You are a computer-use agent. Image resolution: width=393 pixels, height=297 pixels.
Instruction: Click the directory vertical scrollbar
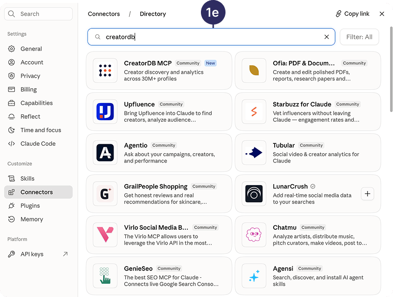391,69
